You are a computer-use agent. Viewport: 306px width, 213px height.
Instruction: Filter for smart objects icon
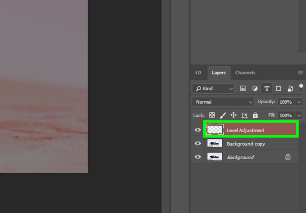tap(290, 89)
